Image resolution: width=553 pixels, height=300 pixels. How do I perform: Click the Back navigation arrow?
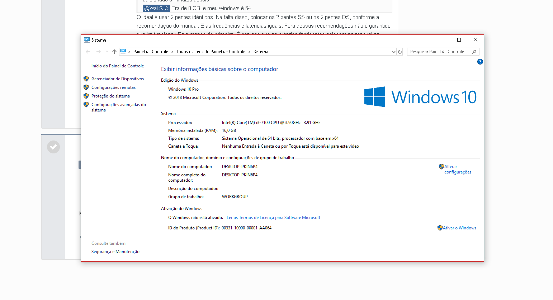pyautogui.click(x=88, y=52)
